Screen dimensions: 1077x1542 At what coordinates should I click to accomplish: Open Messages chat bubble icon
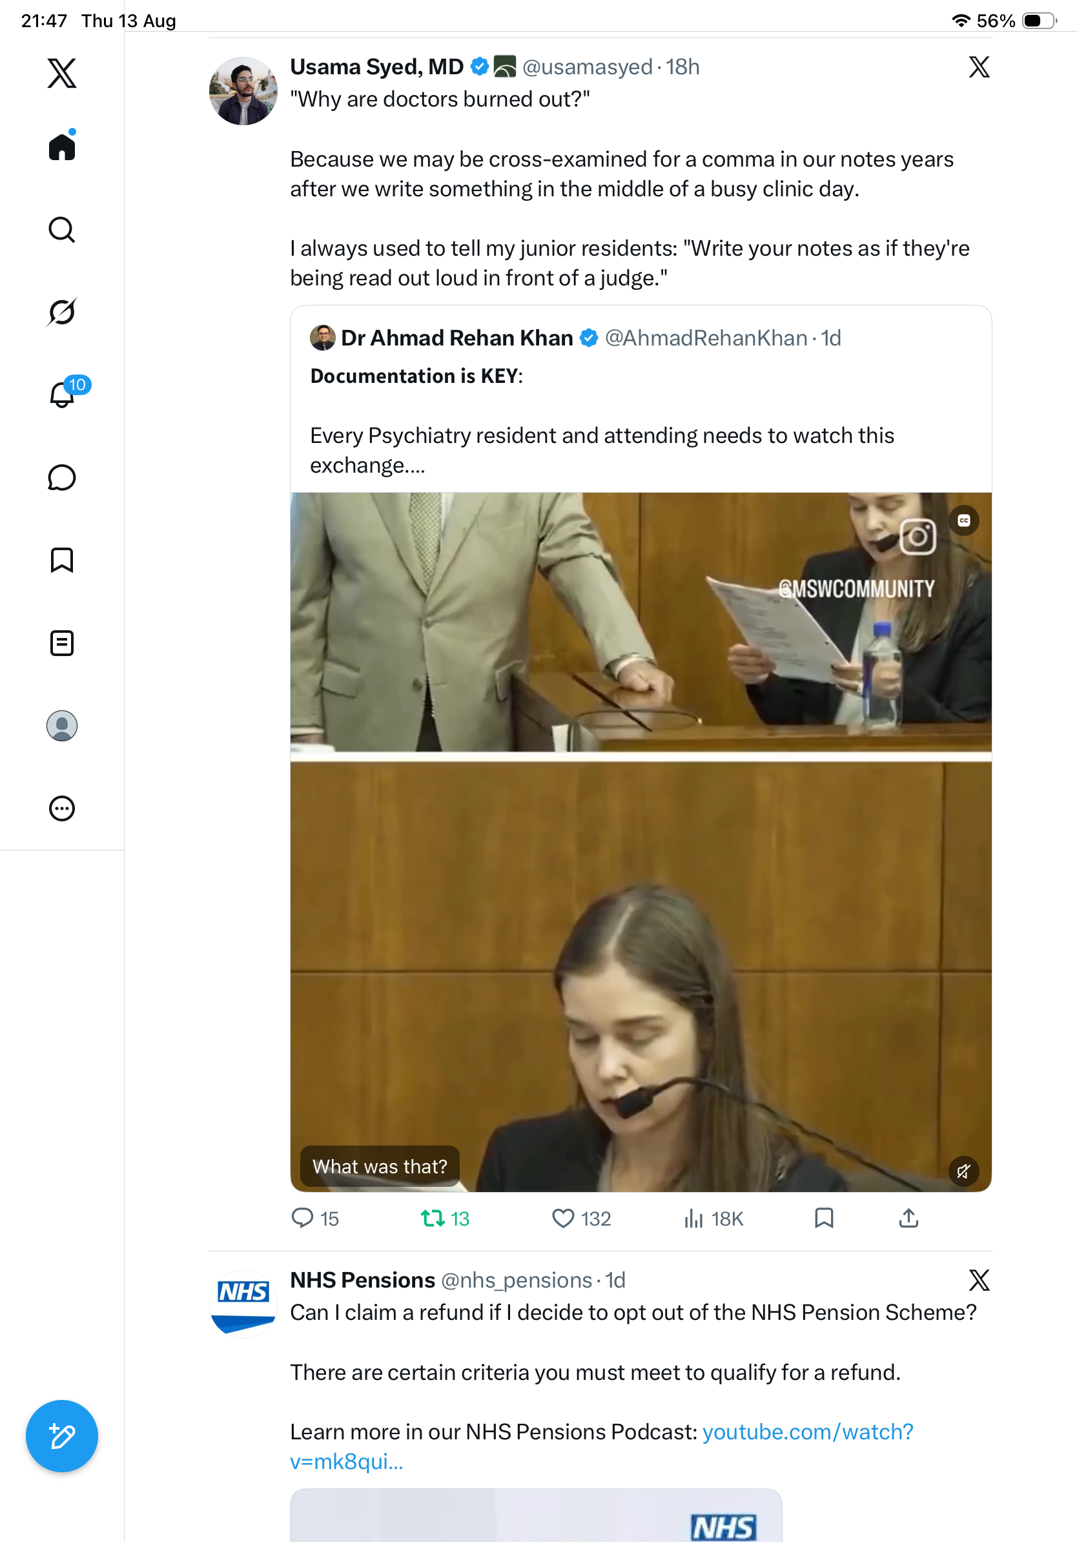tap(62, 477)
